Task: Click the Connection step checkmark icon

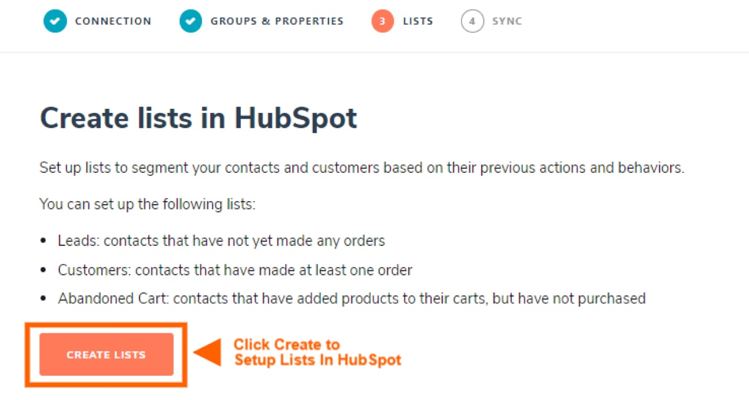Action: [55, 21]
